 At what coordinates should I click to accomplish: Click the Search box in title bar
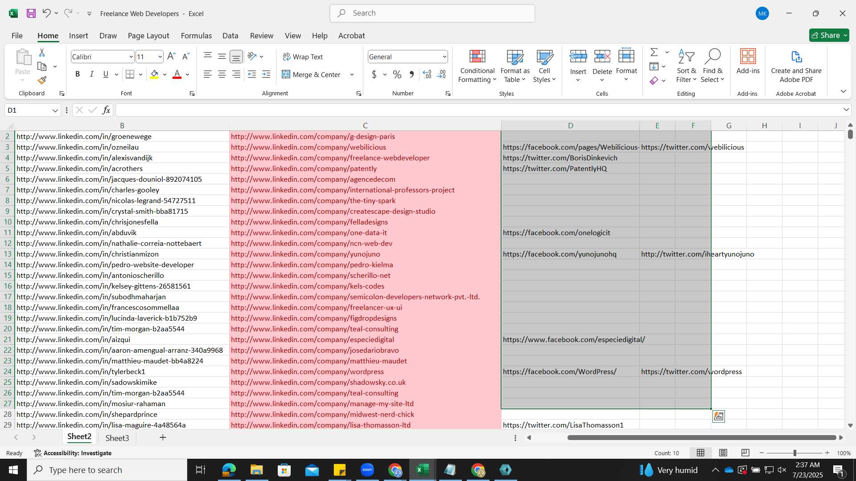point(432,13)
